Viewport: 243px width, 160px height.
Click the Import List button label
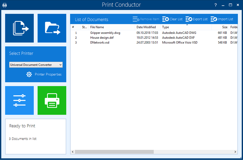click(225, 19)
